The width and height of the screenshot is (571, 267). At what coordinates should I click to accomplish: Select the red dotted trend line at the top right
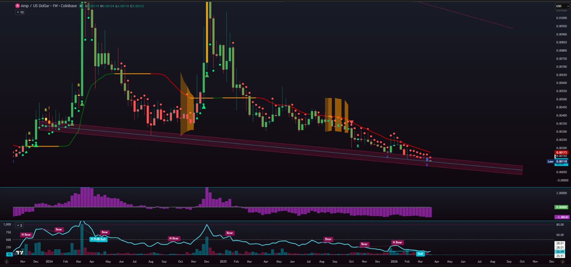click(465, 15)
